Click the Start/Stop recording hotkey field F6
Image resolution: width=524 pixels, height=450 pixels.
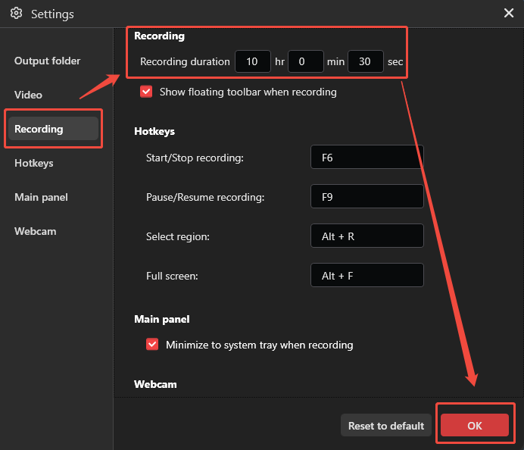coord(367,157)
